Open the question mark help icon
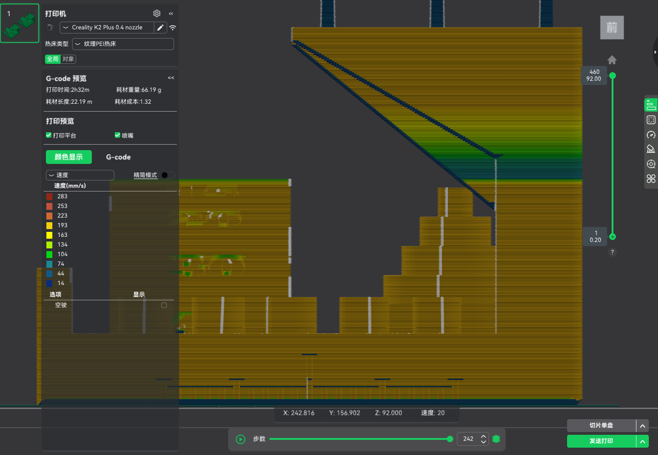The height and width of the screenshot is (455, 658). click(612, 252)
